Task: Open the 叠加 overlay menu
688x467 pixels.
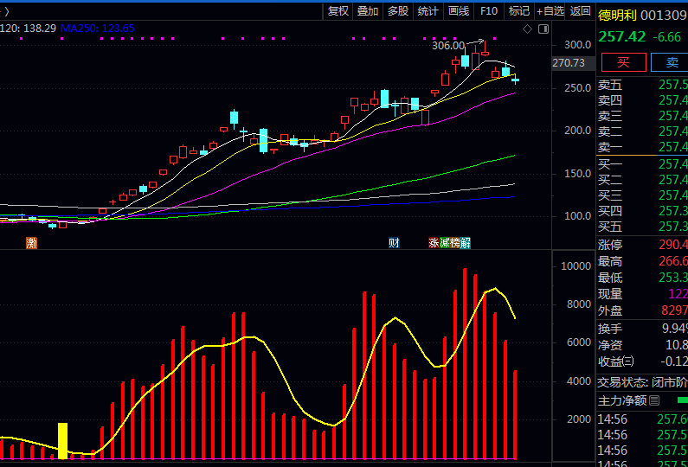Action: click(x=368, y=11)
